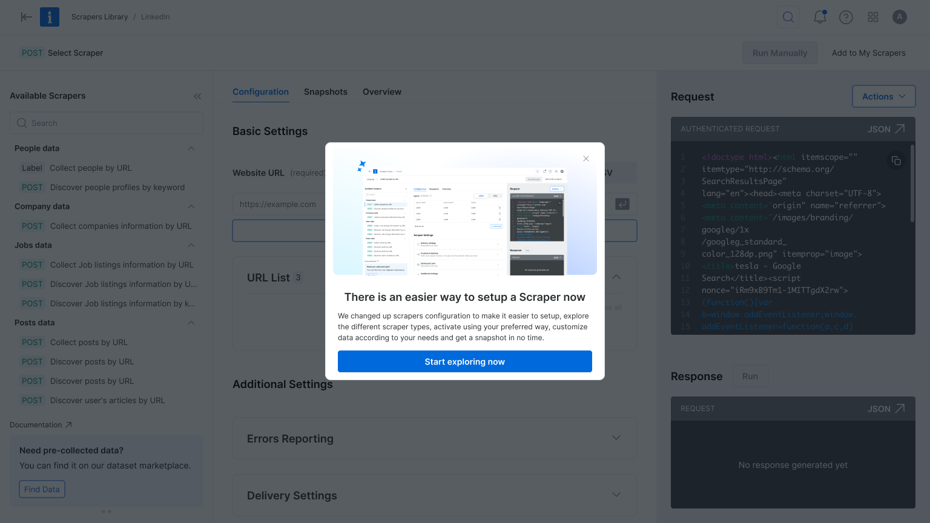Viewport: 930px width, 523px height.
Task: Expand the Delivery Settings section
Action: pos(616,495)
